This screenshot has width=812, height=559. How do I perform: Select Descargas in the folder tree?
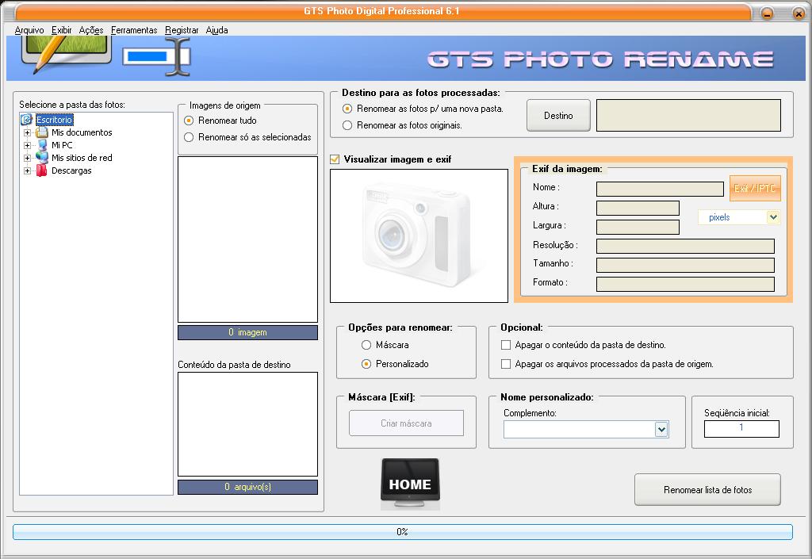(71, 170)
